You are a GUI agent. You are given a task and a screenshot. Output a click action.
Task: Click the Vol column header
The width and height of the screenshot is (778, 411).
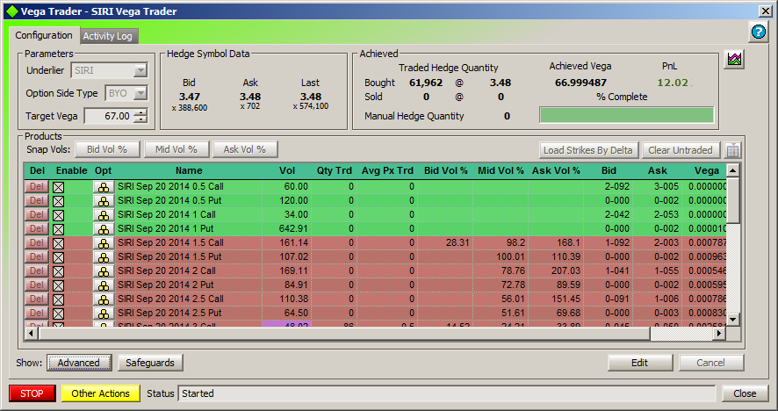287,170
